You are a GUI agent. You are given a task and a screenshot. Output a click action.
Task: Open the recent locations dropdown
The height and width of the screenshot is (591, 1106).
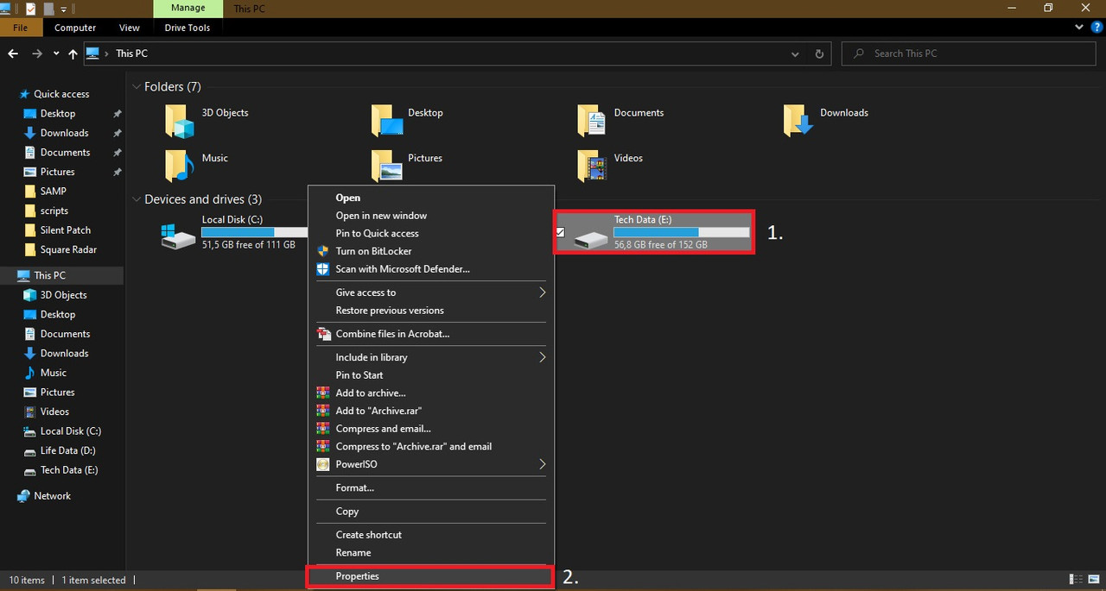pyautogui.click(x=56, y=53)
